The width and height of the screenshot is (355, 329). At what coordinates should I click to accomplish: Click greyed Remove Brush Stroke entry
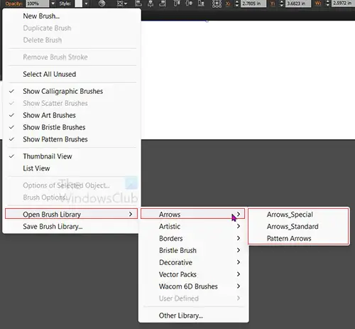[x=72, y=57]
